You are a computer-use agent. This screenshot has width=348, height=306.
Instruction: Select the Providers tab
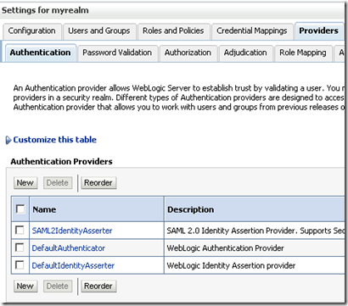pos(319,31)
